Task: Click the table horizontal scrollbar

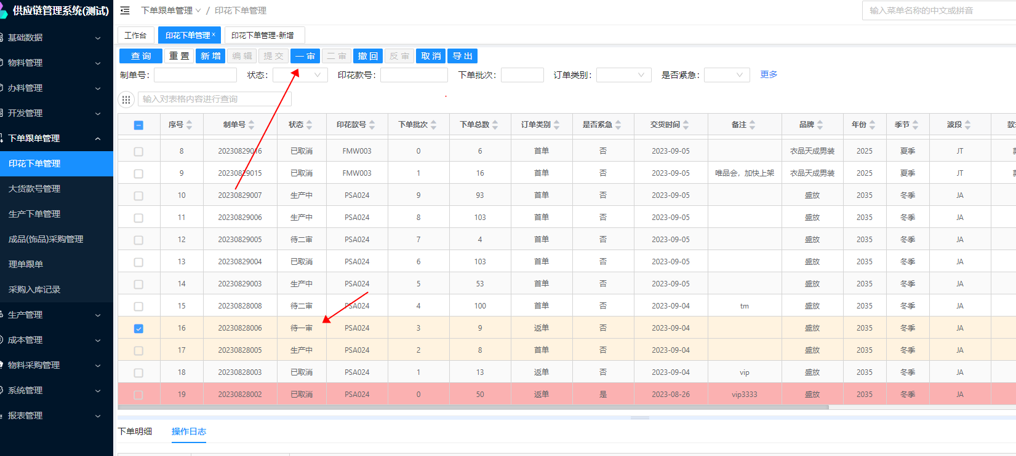Action: pos(473,407)
